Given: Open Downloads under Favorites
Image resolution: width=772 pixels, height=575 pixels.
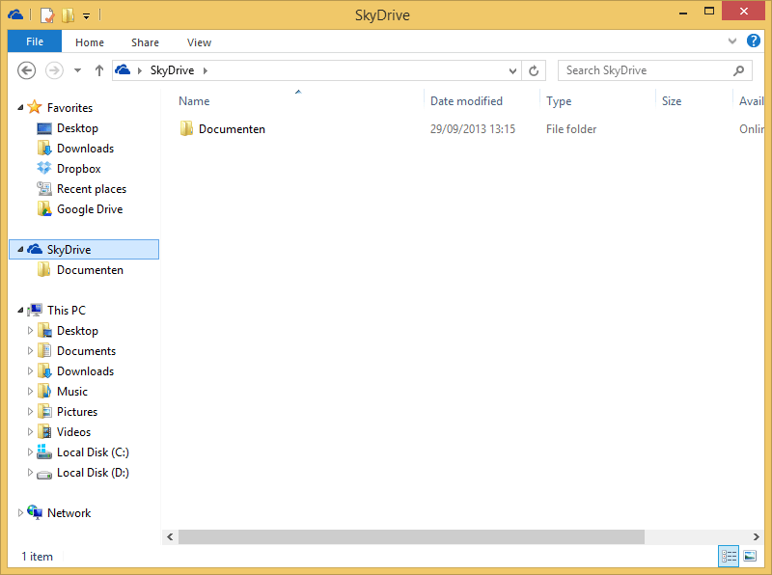Looking at the screenshot, I should click(85, 149).
